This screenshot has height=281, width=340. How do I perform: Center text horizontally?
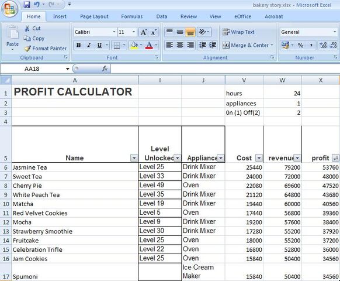(x=180, y=45)
